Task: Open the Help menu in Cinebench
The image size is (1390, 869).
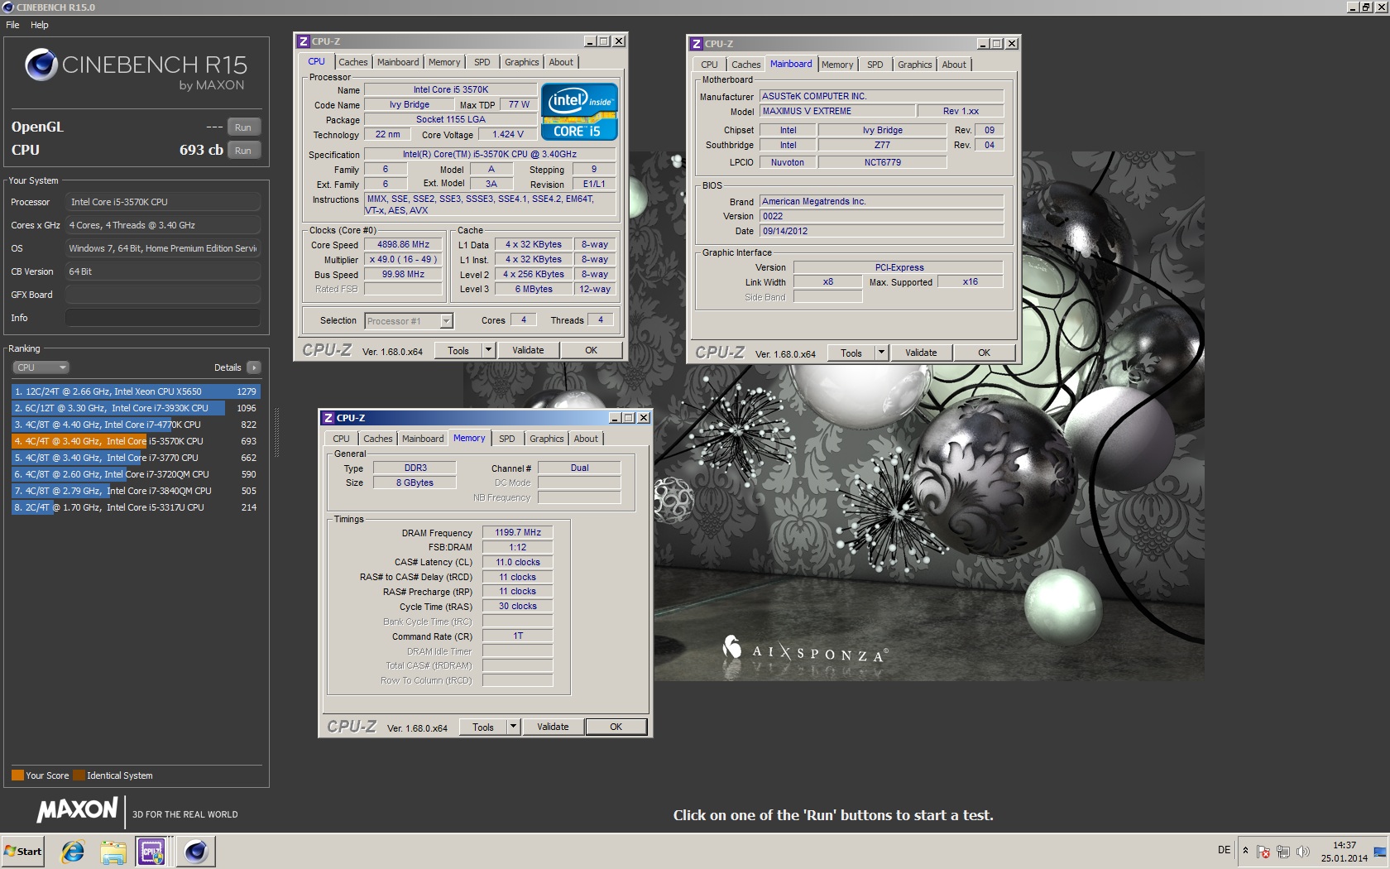Action: click(40, 25)
